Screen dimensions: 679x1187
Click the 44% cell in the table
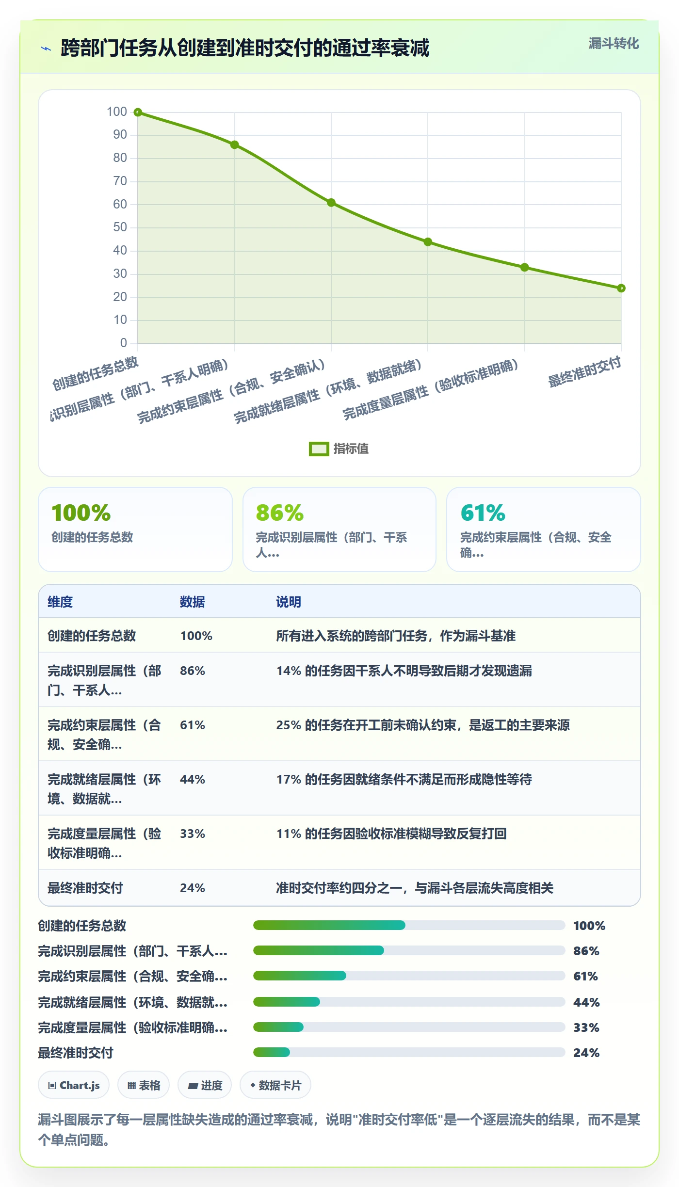(193, 780)
